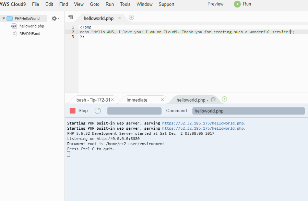Click the 'Document root is /home/ec2-user/environment' line
The height and width of the screenshot is (201, 308).
click(116, 144)
